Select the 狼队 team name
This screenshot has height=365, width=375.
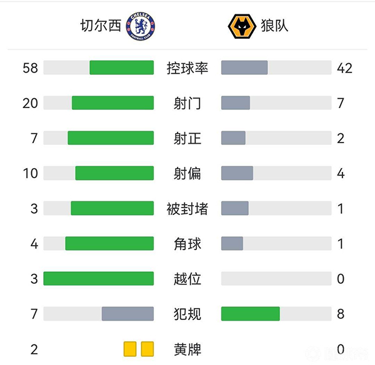click(275, 27)
